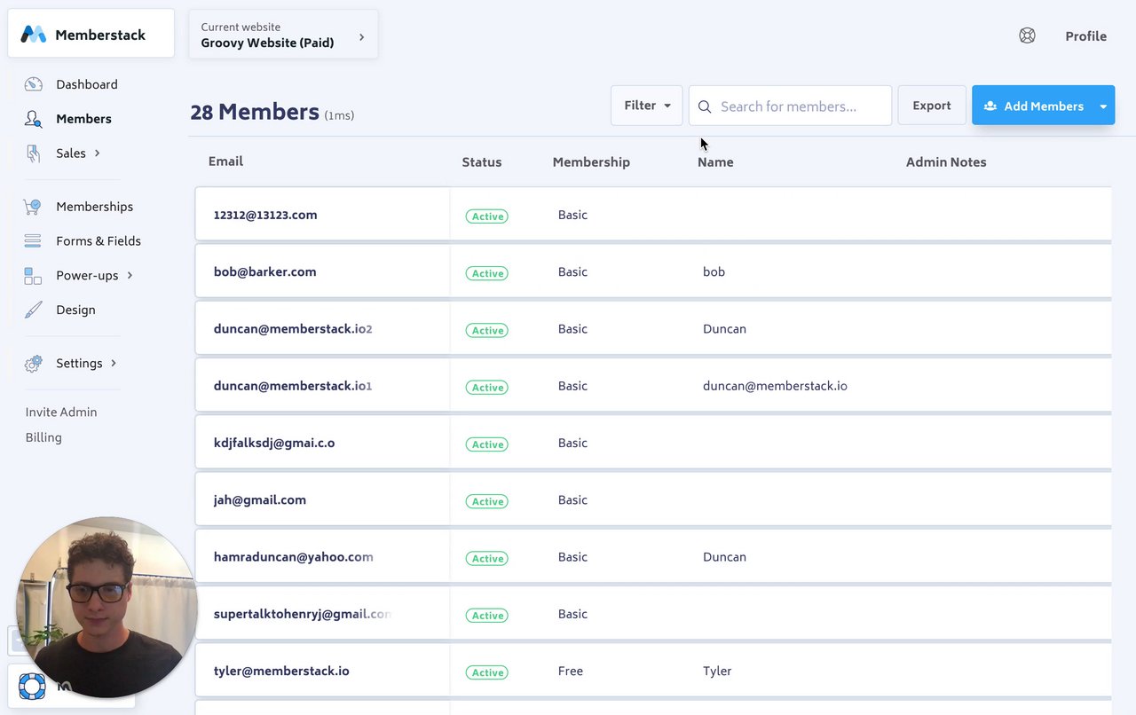
Task: Open the Filter dropdown
Action: click(646, 106)
